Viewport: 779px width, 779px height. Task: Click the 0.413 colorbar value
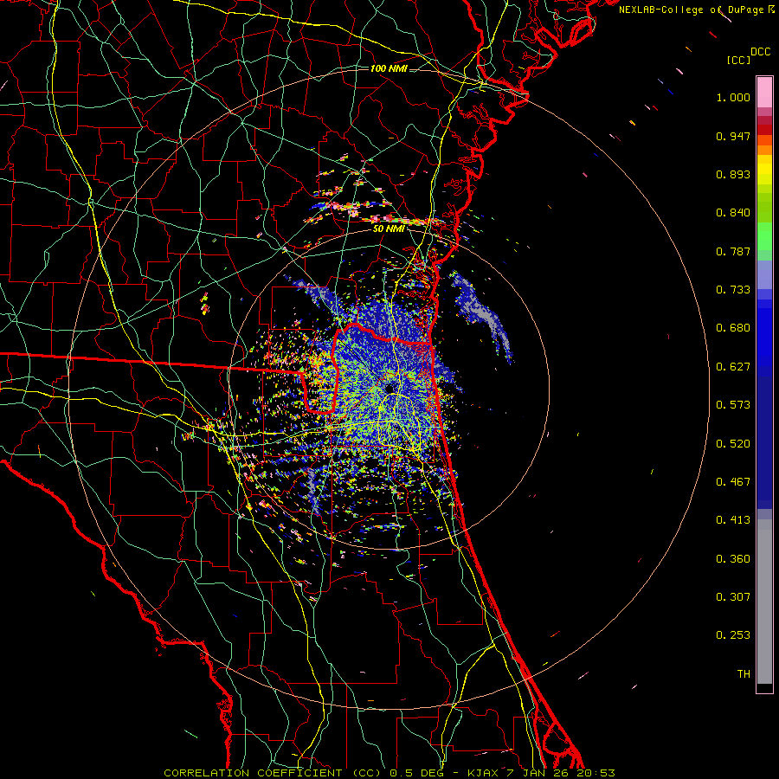click(733, 520)
